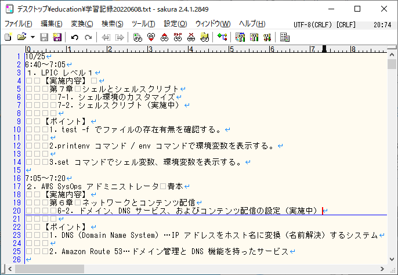Screen dimensions: 398x275
Task: Click the 7-2. シェルスクリプト（実施中） line
Action: [x=120, y=105]
